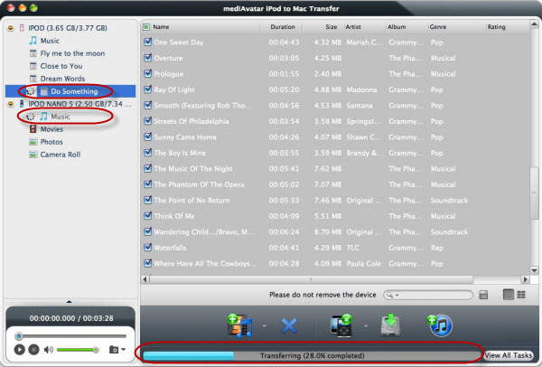
Task: Click the transferring progress bar
Action: pyautogui.click(x=313, y=355)
